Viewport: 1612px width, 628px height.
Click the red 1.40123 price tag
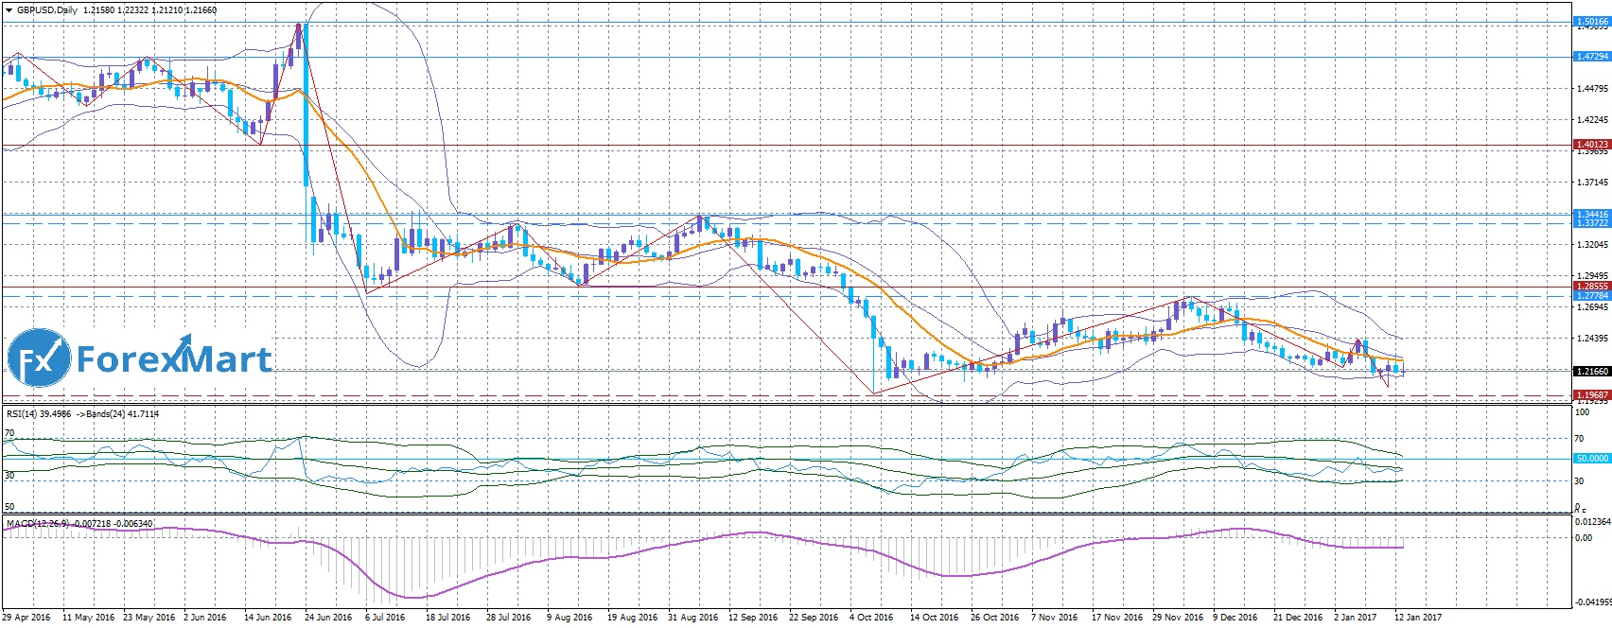(1591, 145)
